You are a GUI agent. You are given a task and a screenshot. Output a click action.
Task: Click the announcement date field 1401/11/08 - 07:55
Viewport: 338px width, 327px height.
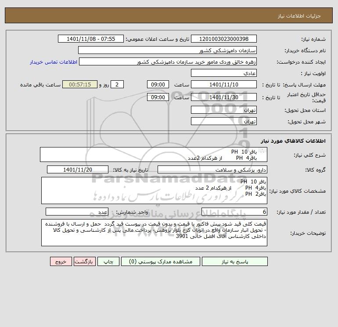91,39
